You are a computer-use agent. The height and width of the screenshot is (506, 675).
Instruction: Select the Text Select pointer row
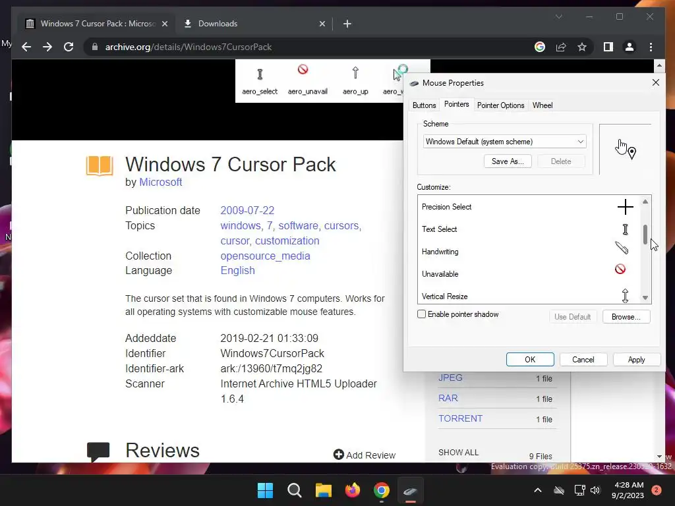pyautogui.click(x=529, y=229)
